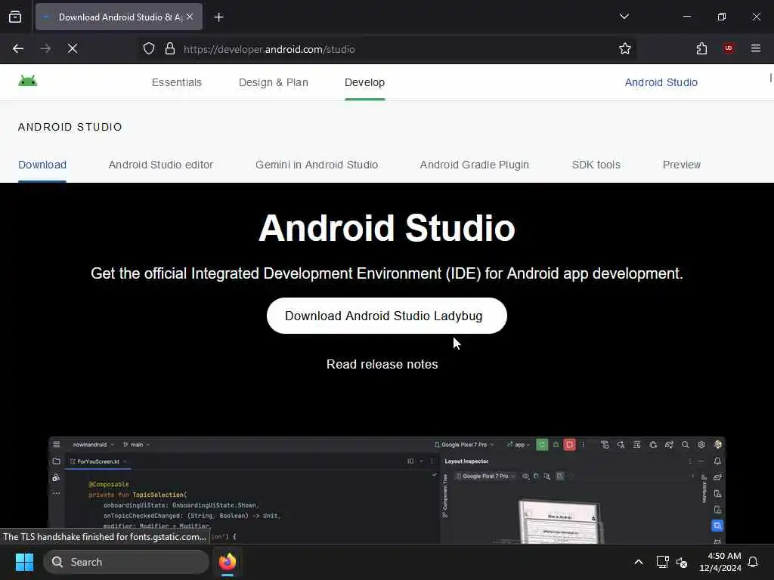Follow the Android Studio header link
The height and width of the screenshot is (580, 774).
click(x=661, y=82)
